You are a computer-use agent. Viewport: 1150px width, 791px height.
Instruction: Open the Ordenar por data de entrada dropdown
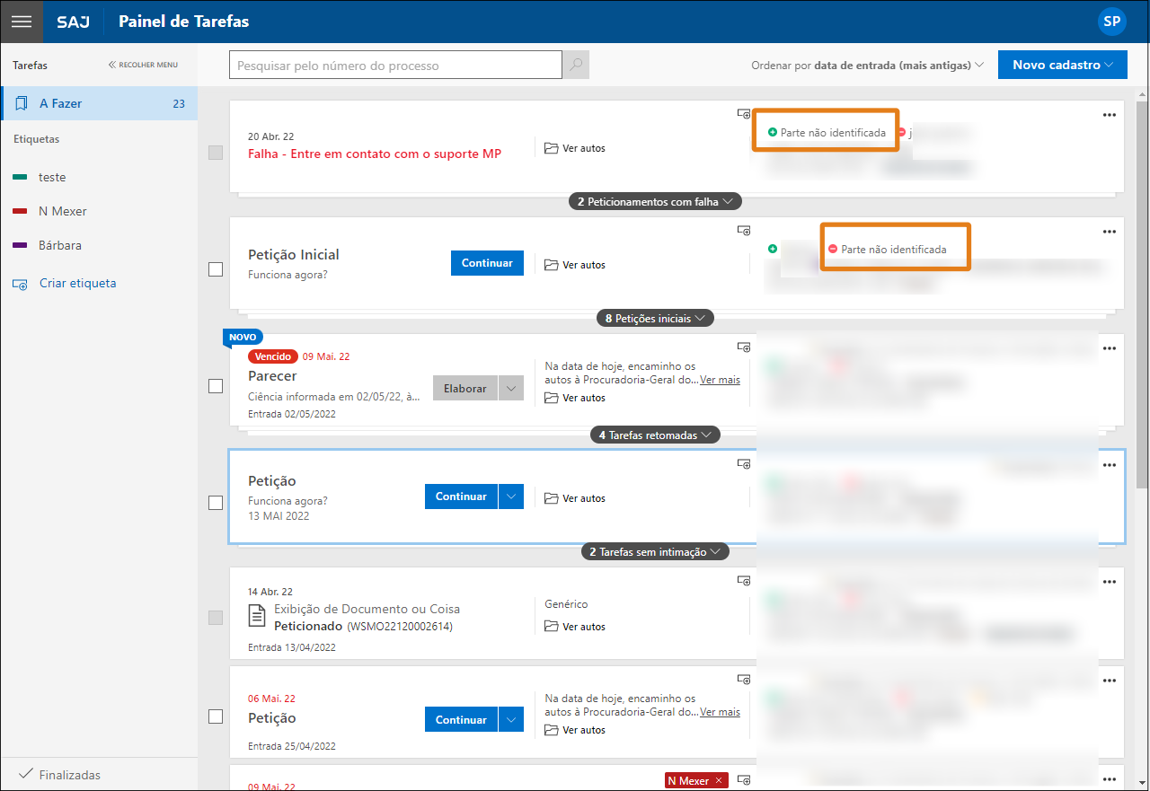click(868, 66)
